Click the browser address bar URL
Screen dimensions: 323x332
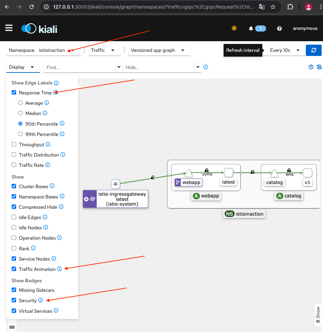(x=153, y=7)
